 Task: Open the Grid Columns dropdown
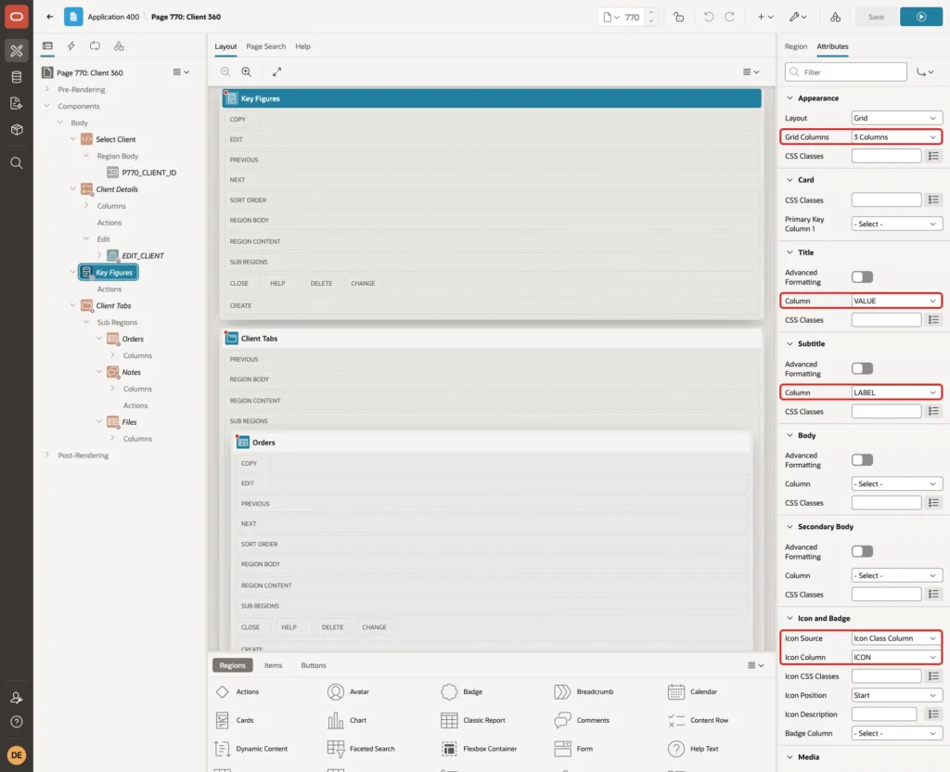(896, 137)
